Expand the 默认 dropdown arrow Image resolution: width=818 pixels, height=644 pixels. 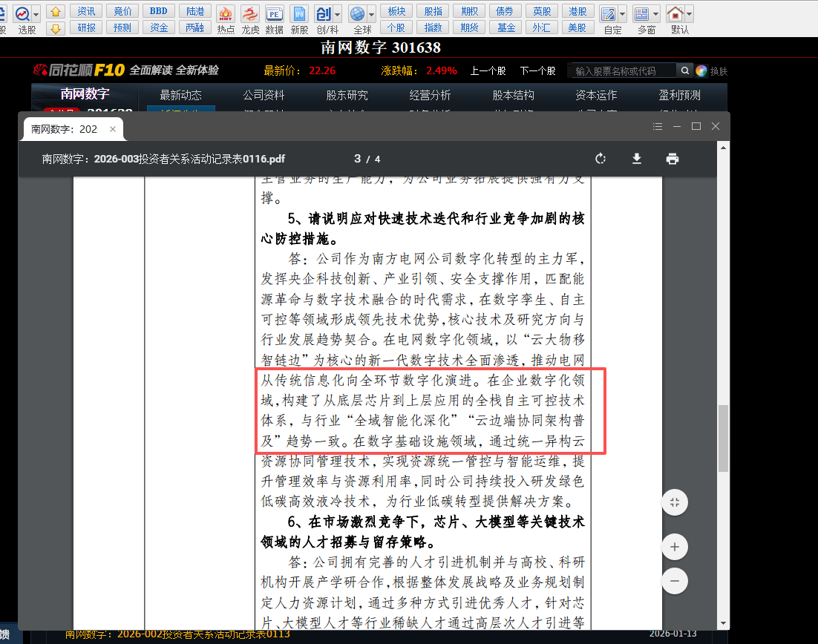coord(689,15)
